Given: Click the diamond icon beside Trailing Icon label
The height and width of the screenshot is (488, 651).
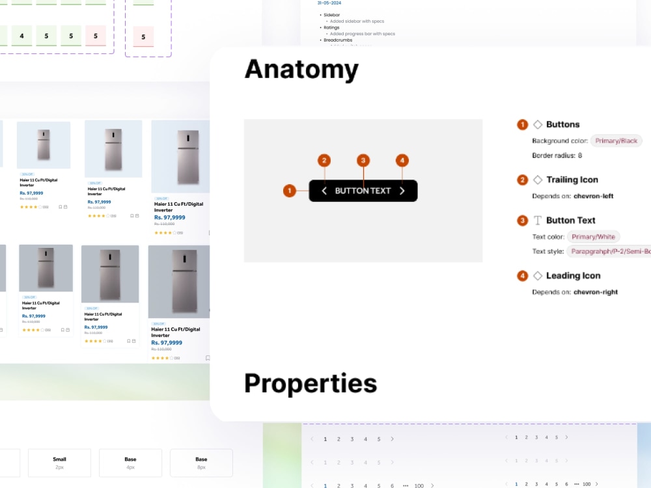Looking at the screenshot, I should point(538,180).
